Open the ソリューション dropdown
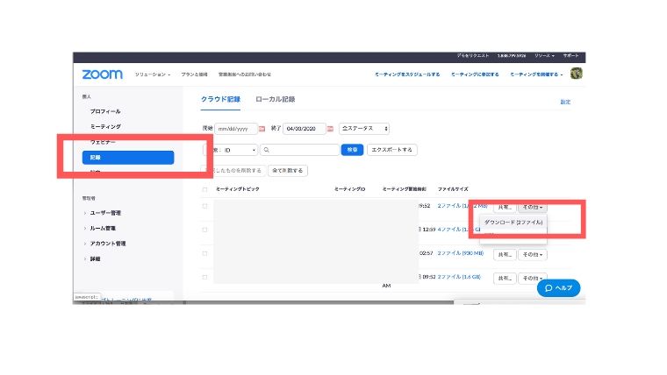 point(153,74)
